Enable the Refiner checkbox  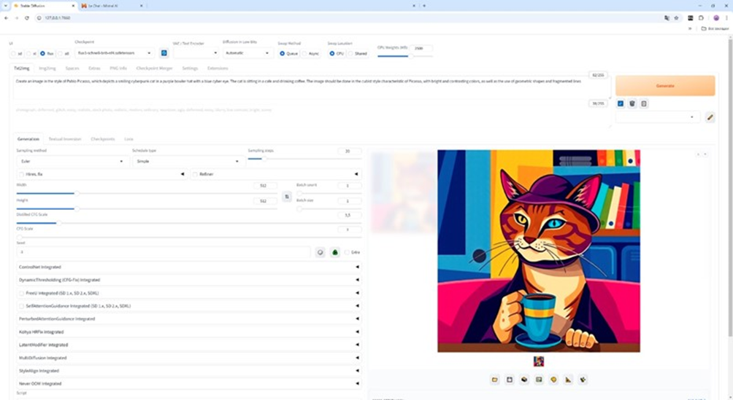click(x=195, y=174)
